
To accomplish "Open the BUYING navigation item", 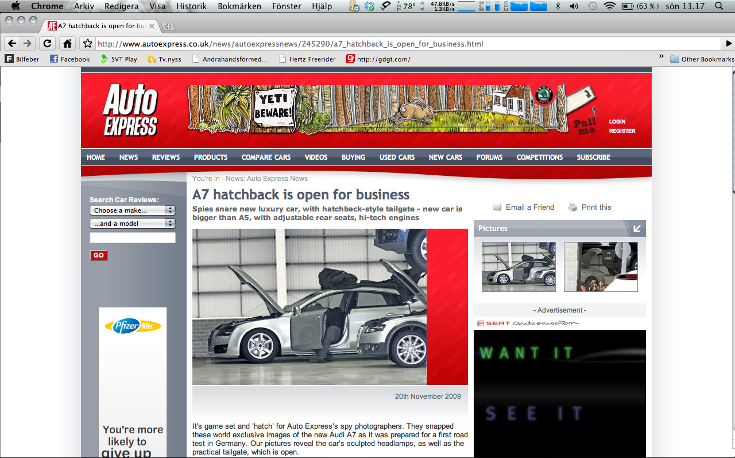I will (353, 157).
